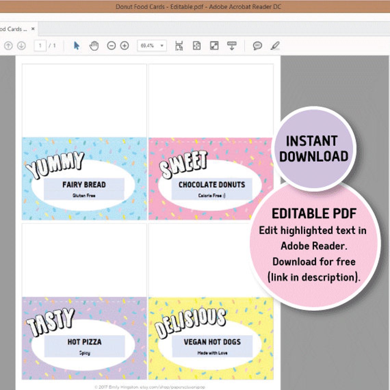
Task: Click the FAIRY BREAD editable text field
Action: point(84,185)
